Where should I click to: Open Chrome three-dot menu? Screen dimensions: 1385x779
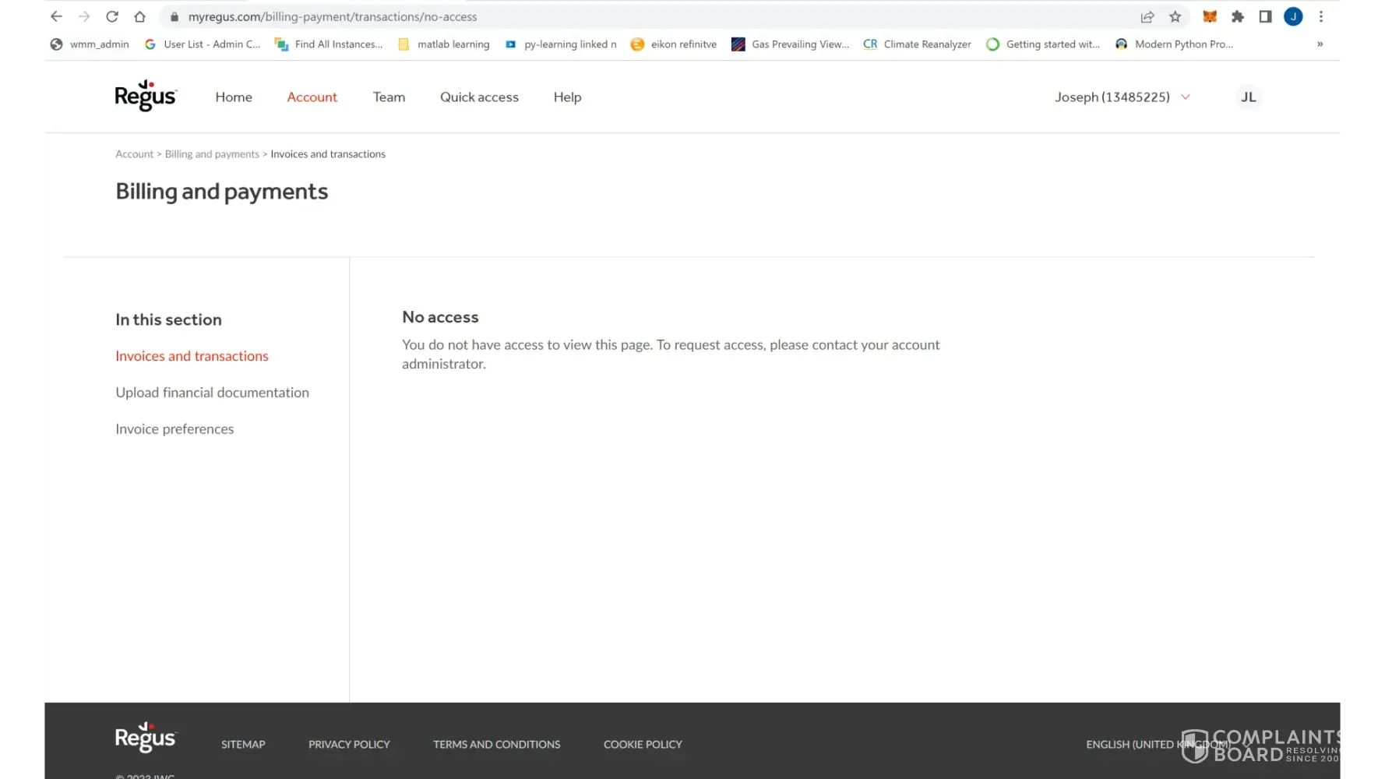[1320, 16]
